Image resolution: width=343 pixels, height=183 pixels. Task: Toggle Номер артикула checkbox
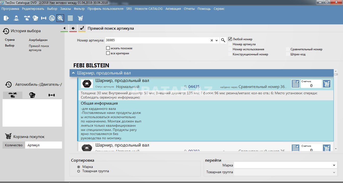coord(230,44)
